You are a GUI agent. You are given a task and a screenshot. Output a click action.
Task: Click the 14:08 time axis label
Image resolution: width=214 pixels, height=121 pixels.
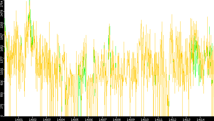tap(116, 120)
